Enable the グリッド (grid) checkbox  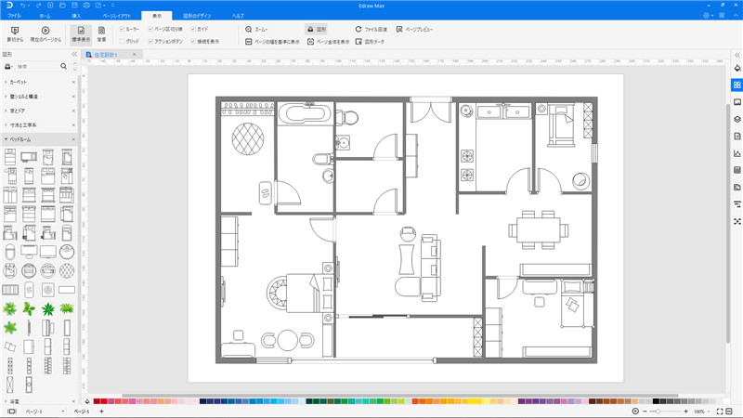click(x=123, y=42)
